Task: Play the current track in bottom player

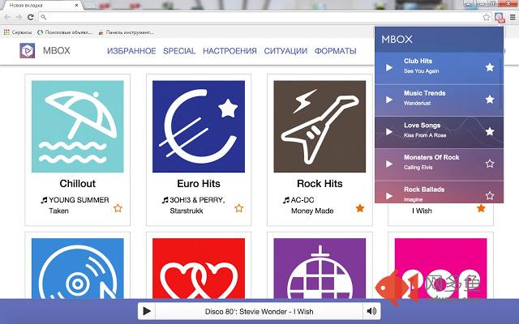Action: pyautogui.click(x=147, y=311)
